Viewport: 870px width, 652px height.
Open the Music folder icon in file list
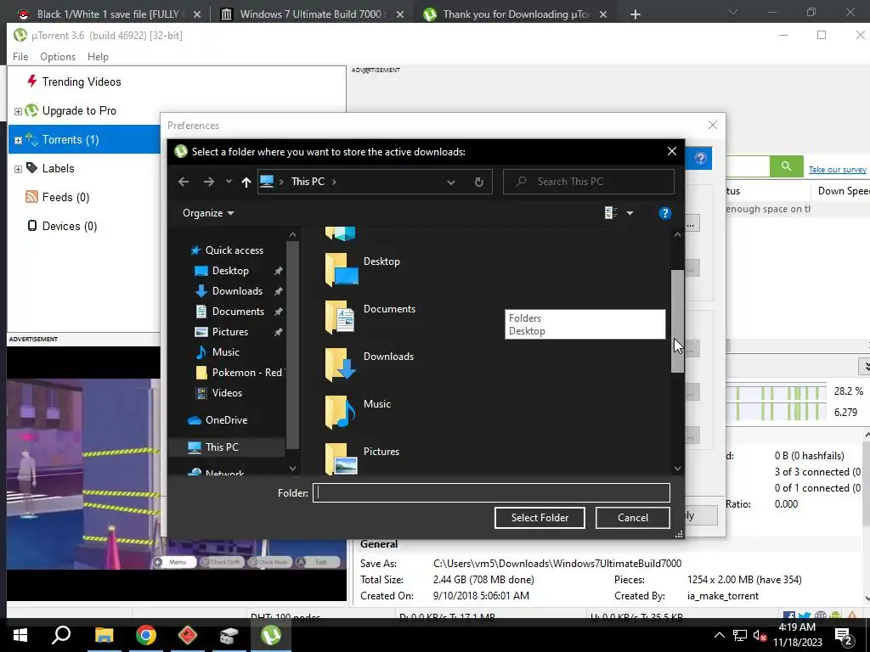pos(340,412)
